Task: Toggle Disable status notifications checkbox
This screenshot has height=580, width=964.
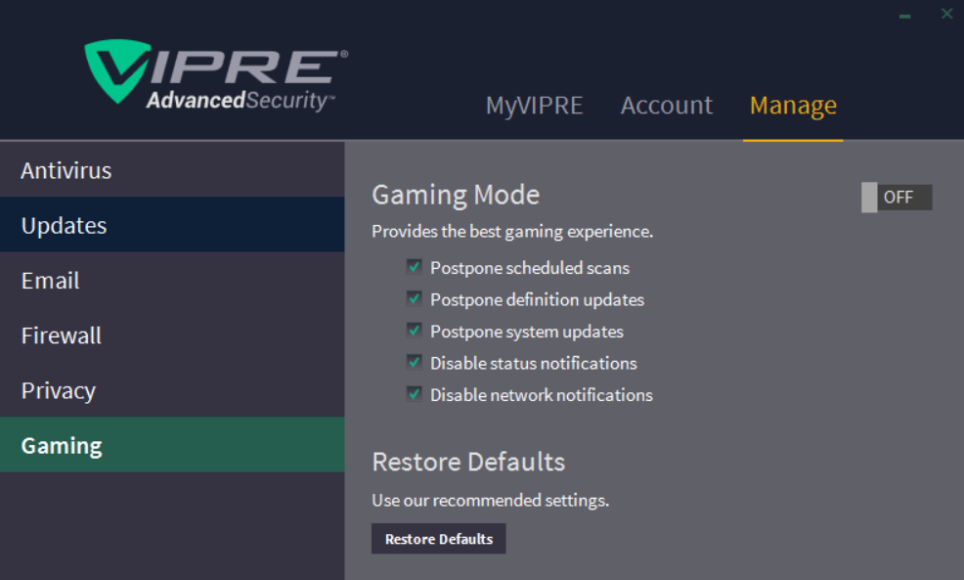Action: [x=415, y=362]
